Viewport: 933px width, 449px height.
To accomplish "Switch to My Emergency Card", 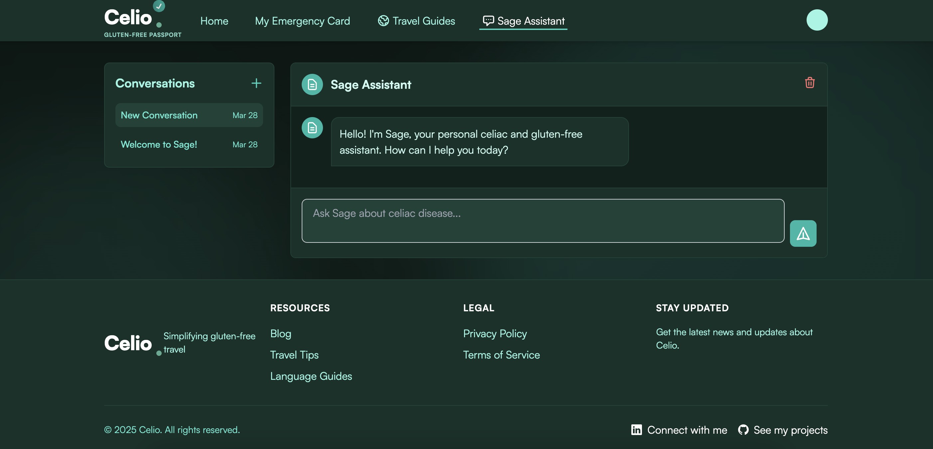I will pos(302,21).
